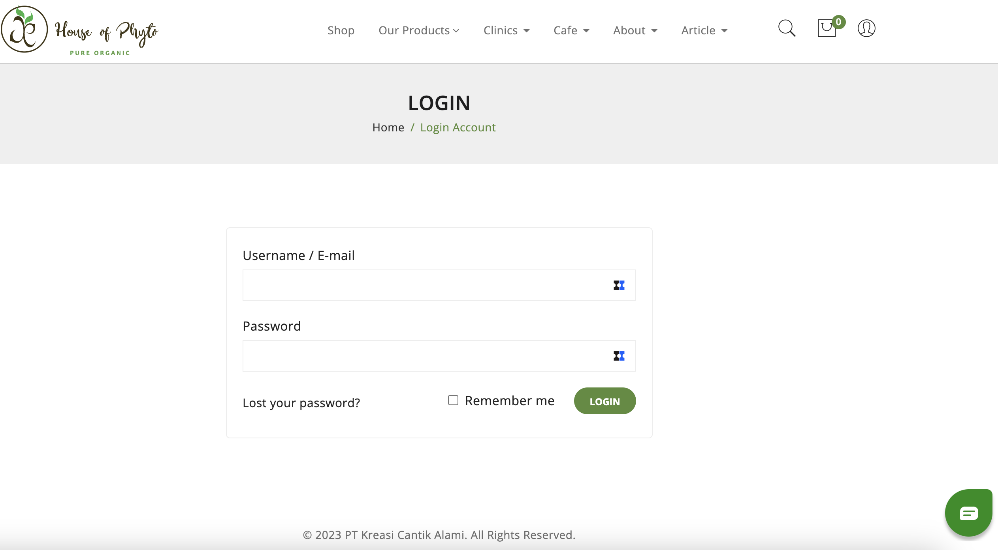Screen dimensions: 998x550
Task: Click password manager icon in username field
Action: 619,285
